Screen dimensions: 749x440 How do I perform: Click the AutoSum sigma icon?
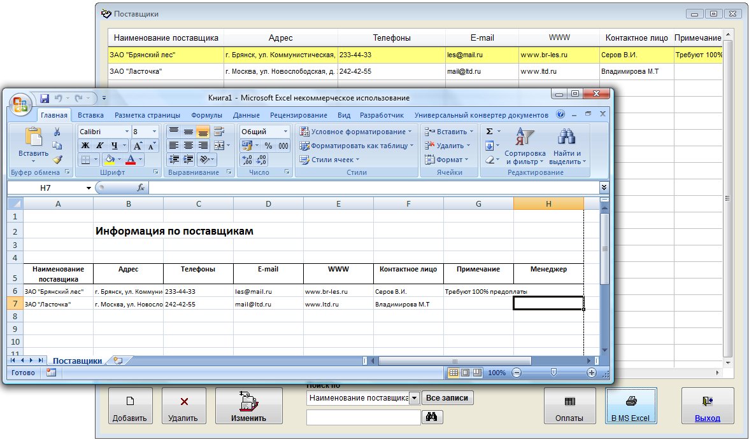pos(489,132)
